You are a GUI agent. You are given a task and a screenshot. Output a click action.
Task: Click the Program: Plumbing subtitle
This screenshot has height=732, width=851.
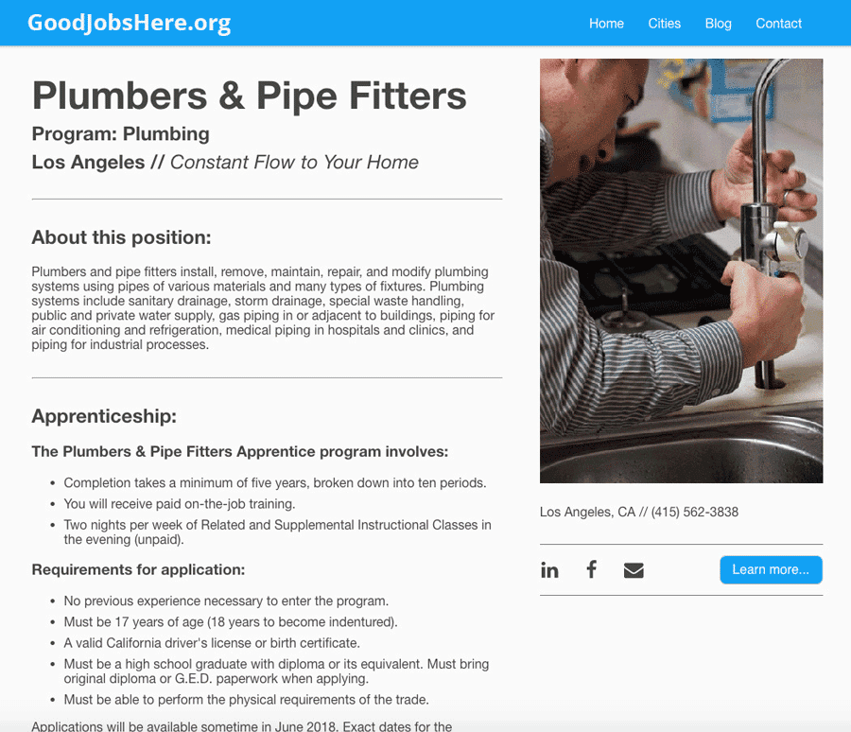120,134
